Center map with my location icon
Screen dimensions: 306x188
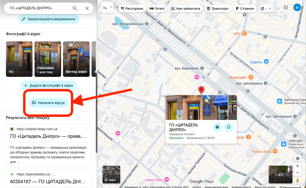tap(297, 158)
